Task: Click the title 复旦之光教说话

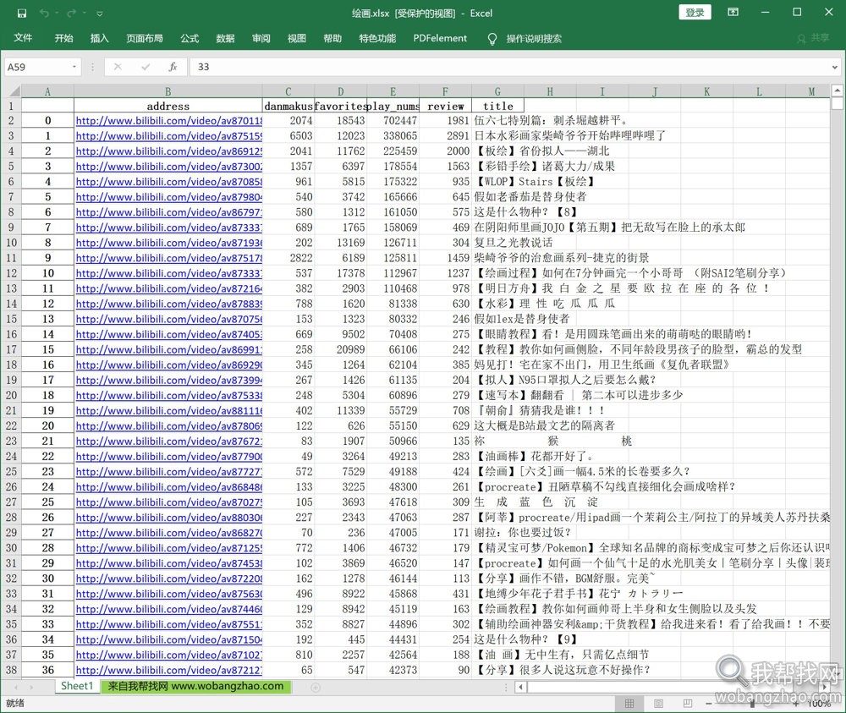Action: pyautogui.click(x=514, y=243)
